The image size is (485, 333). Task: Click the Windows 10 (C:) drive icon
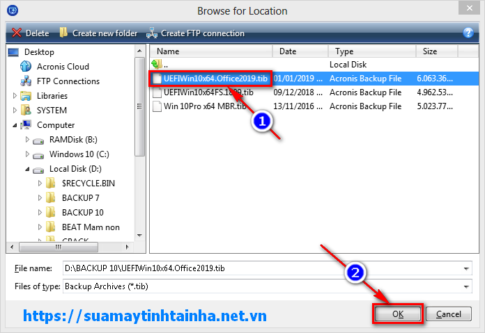click(38, 155)
